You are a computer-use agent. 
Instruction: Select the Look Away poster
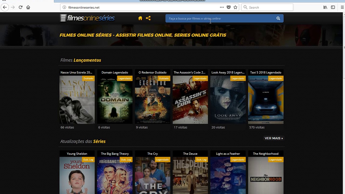pyautogui.click(x=228, y=100)
